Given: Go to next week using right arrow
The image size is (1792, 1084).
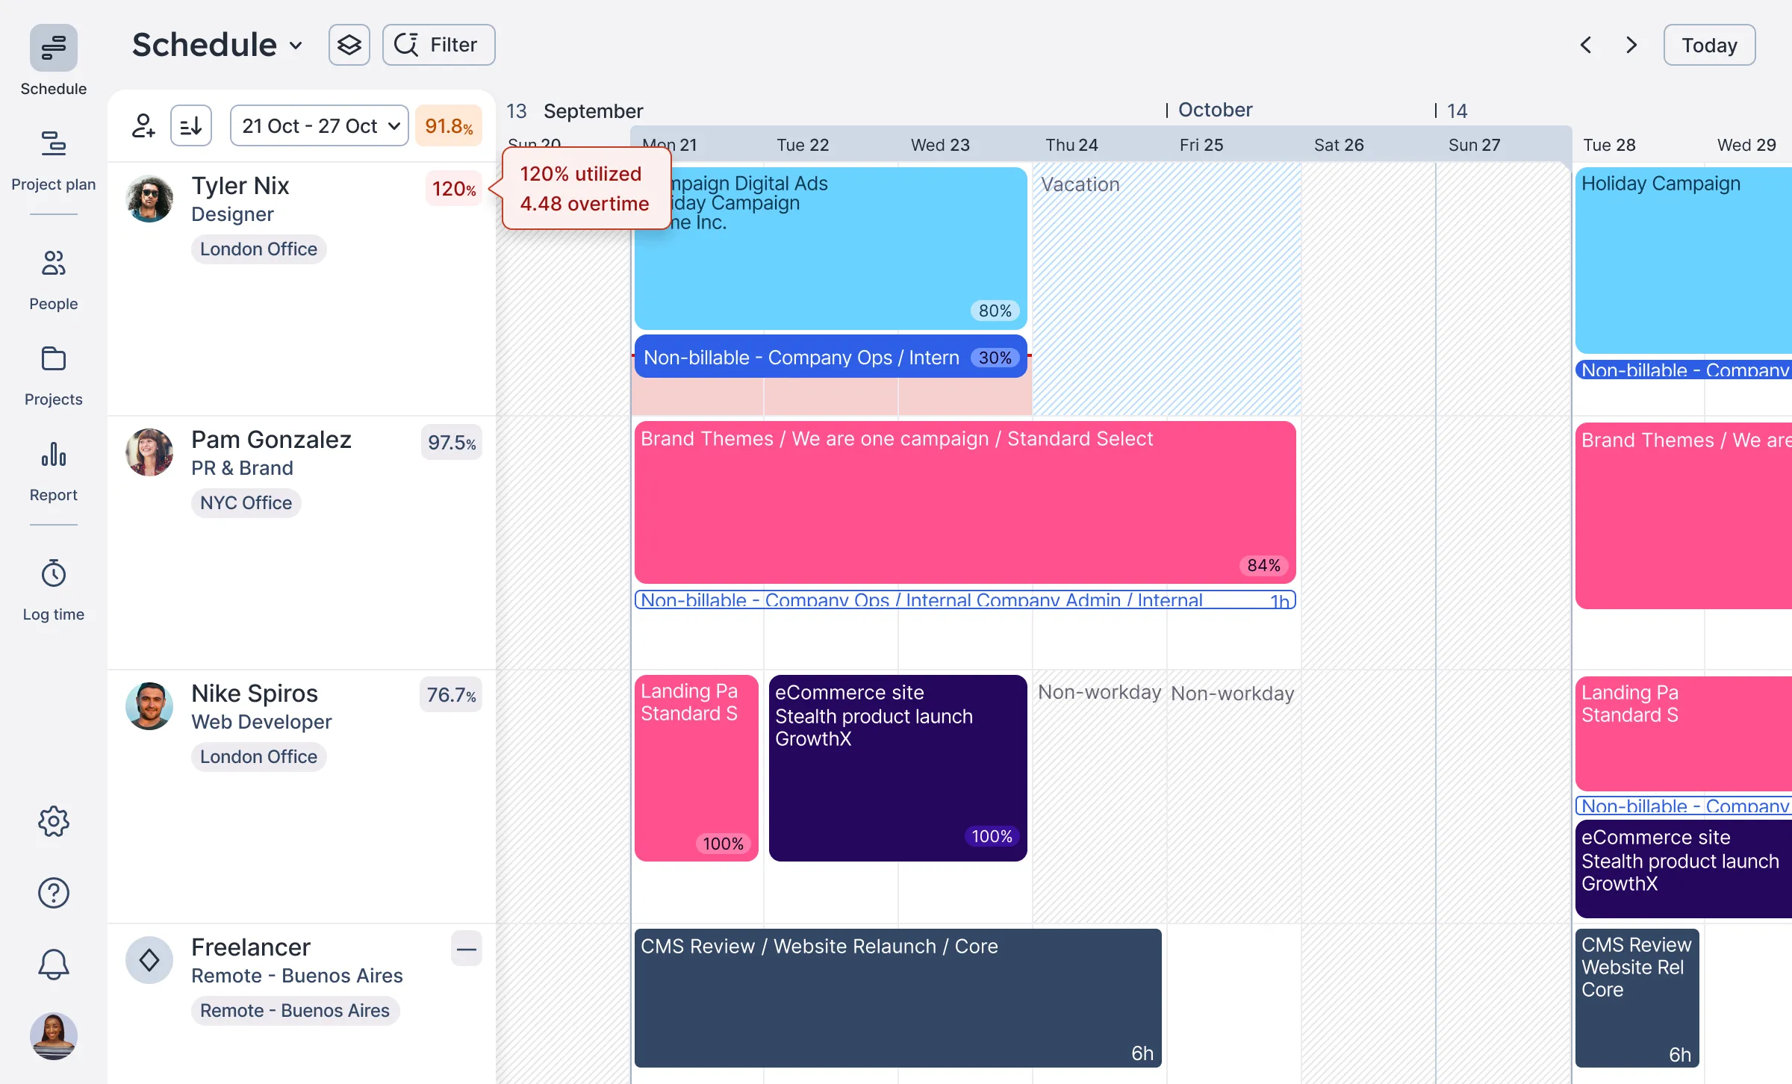Looking at the screenshot, I should pyautogui.click(x=1630, y=45).
